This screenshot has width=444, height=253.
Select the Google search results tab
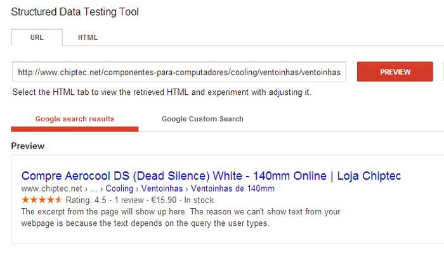pos(75,119)
